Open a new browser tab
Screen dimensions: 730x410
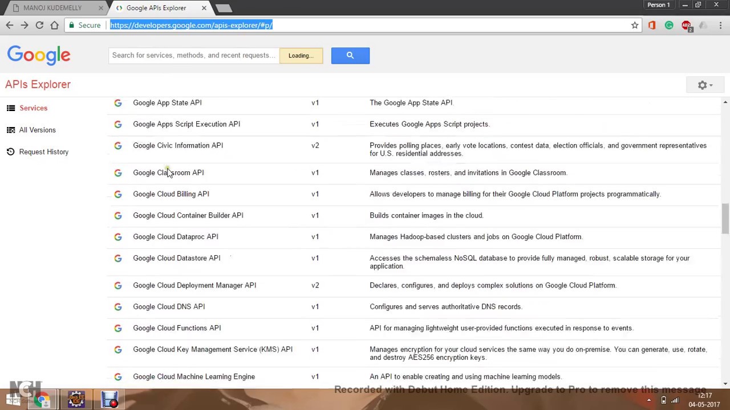(224, 8)
